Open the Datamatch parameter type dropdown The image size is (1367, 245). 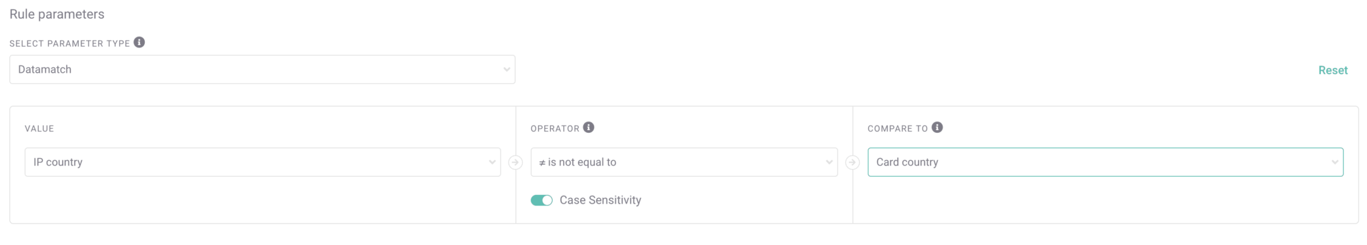pyautogui.click(x=262, y=69)
